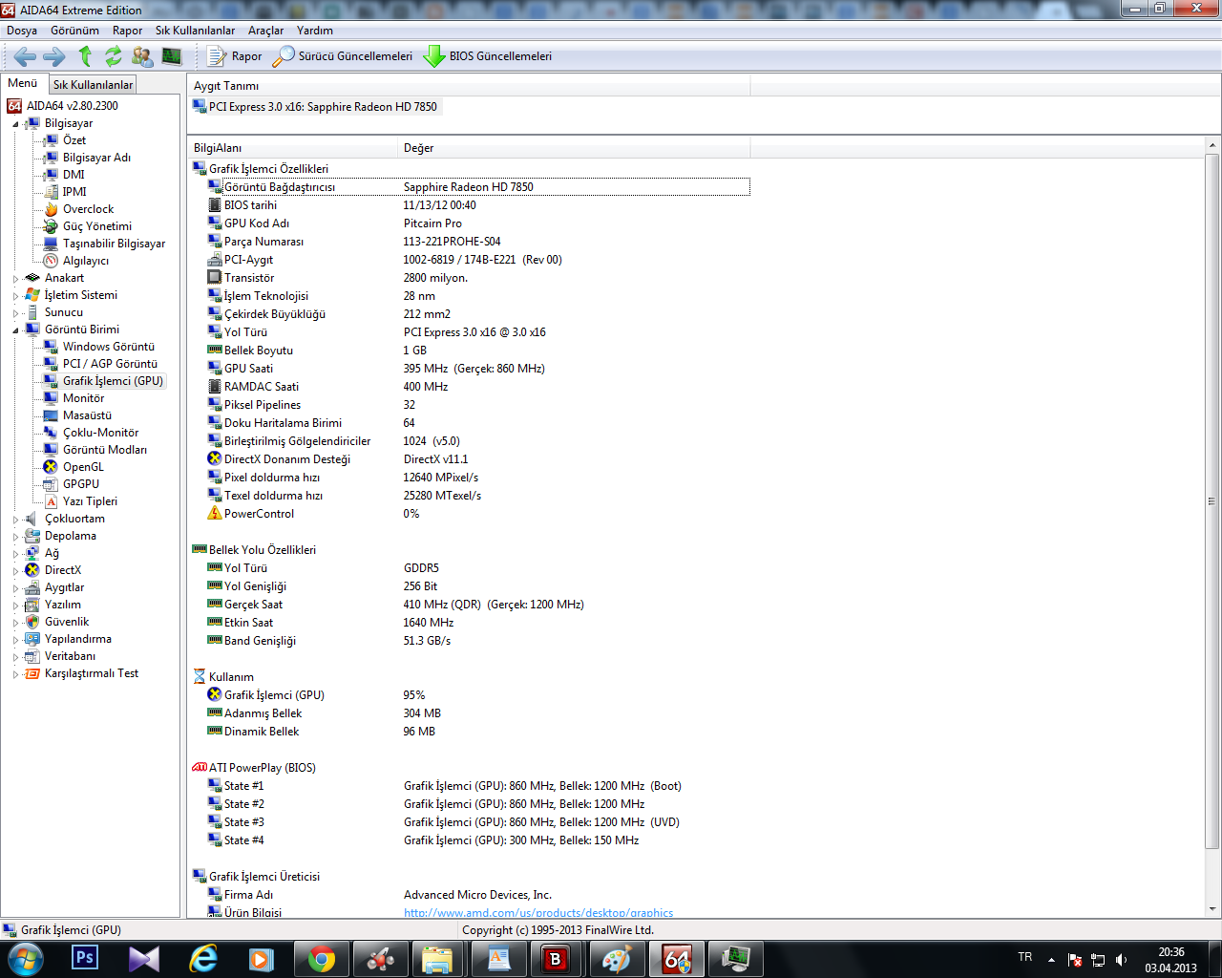Image resolution: width=1222 pixels, height=978 pixels.
Task: Click the back arrow toolbar icon
Action: pos(26,56)
